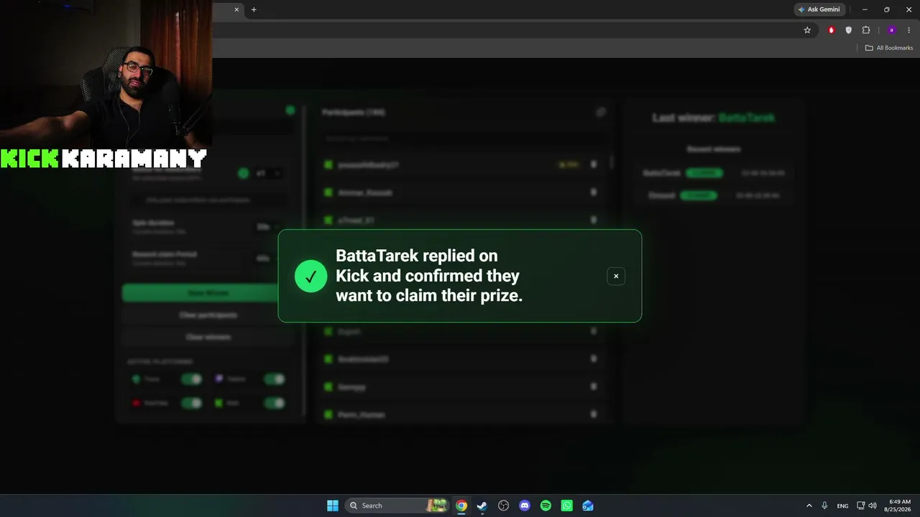The width and height of the screenshot is (920, 517).
Task: Open the network status tray icon
Action: coord(861,506)
